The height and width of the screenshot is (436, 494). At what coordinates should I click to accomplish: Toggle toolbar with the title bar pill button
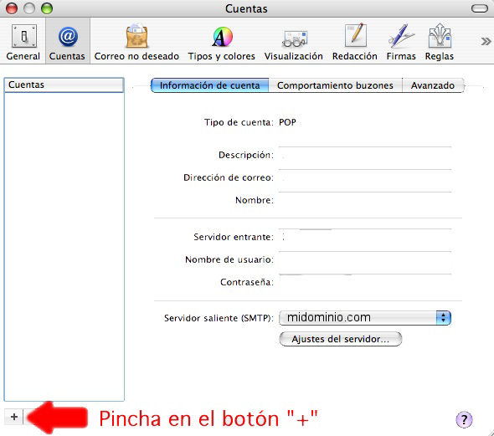480,8
